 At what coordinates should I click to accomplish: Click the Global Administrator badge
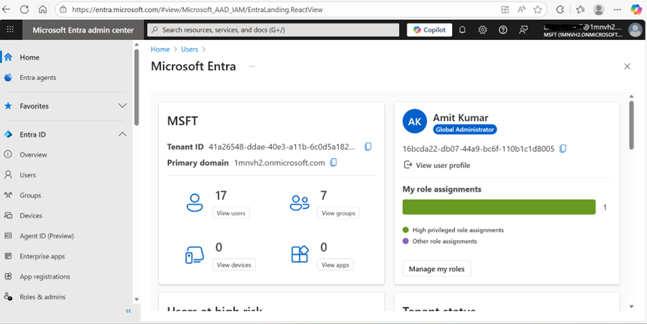464,129
